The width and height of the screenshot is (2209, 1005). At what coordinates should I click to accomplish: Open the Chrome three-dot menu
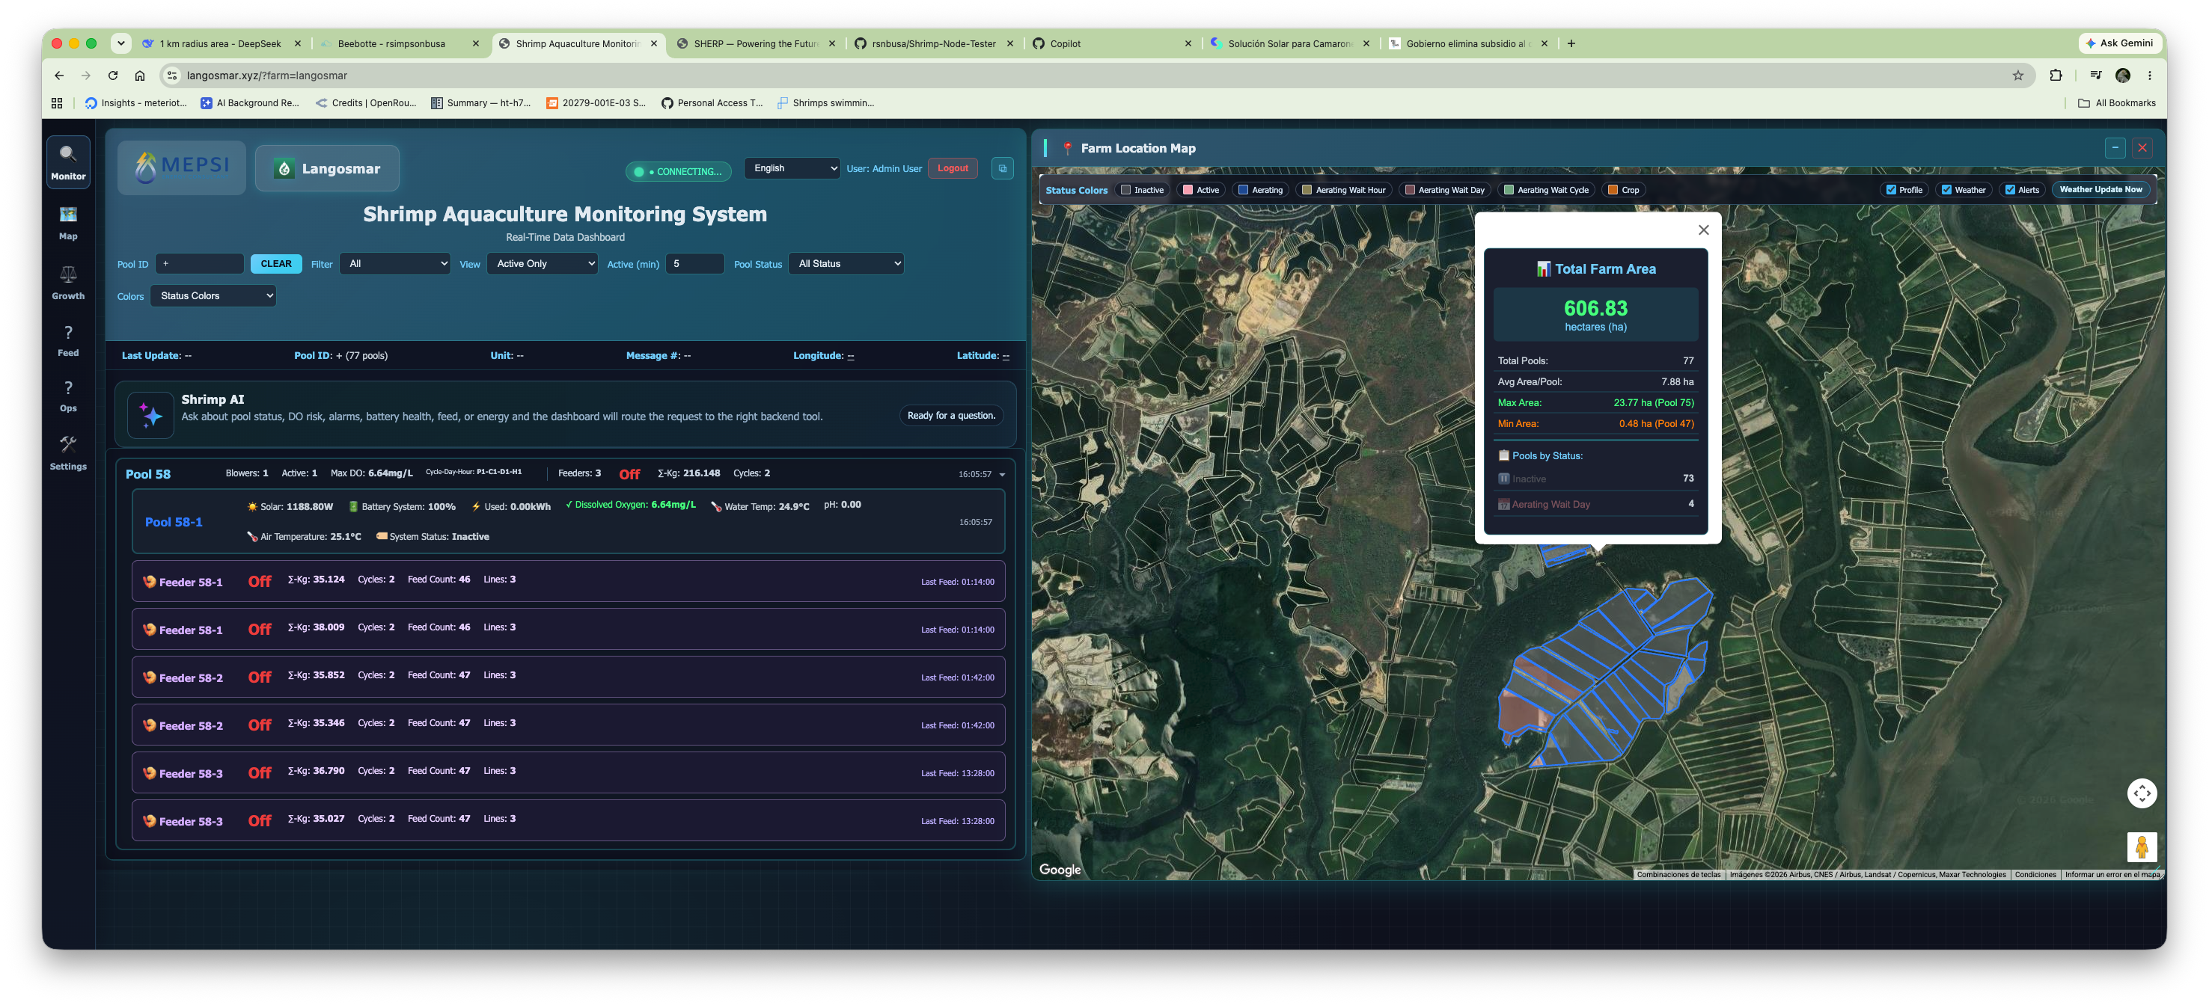point(2150,76)
